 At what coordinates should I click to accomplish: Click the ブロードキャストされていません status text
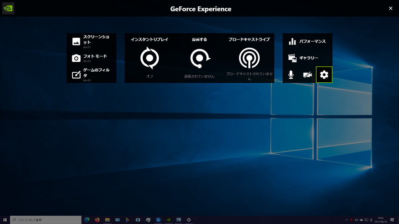tap(249, 76)
